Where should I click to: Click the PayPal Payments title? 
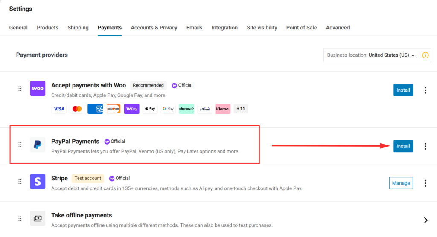[75, 142]
